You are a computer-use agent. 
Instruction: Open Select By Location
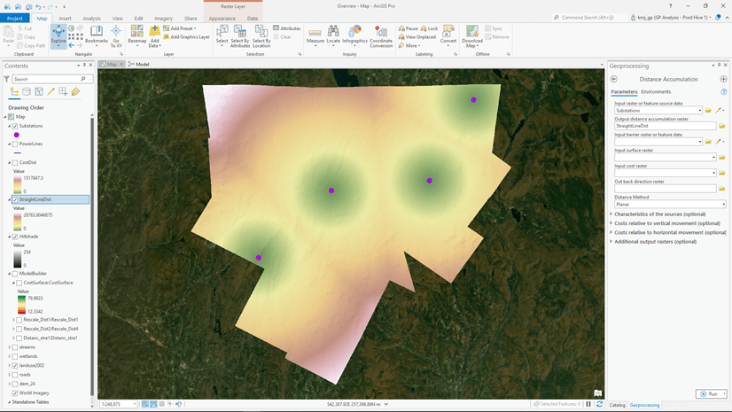[261, 36]
